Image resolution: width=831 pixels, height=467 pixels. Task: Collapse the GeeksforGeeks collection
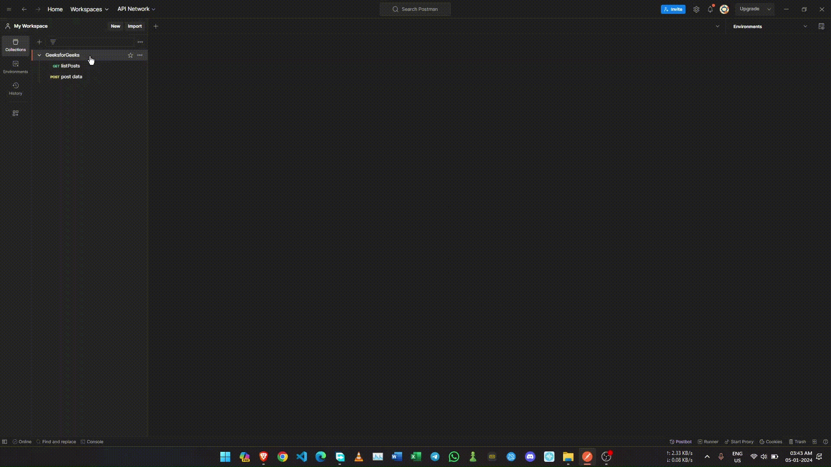pos(39,55)
